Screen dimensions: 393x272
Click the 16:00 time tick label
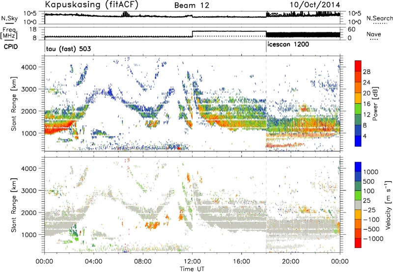pyautogui.click(x=241, y=262)
